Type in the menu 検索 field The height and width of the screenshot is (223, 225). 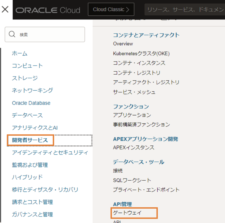coord(49,34)
